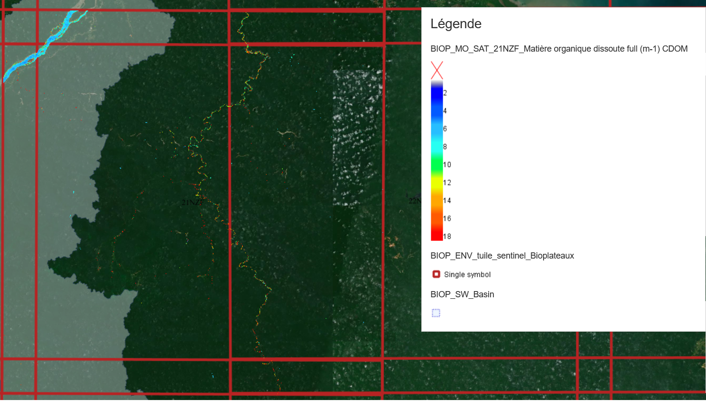Select the BIOP_SW_Basin layer title
The height and width of the screenshot is (401, 706).
click(462, 294)
